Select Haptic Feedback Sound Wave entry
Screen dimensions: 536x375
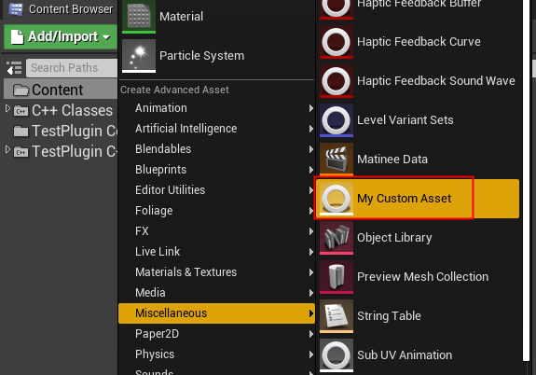pyautogui.click(x=418, y=81)
